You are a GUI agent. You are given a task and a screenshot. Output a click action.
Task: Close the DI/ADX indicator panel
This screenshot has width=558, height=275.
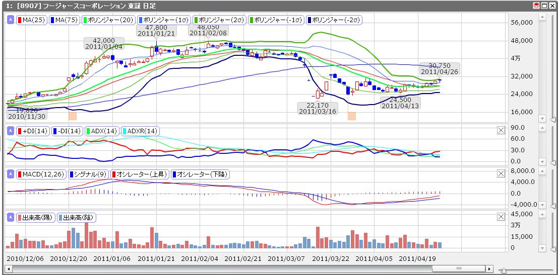(x=501, y=130)
